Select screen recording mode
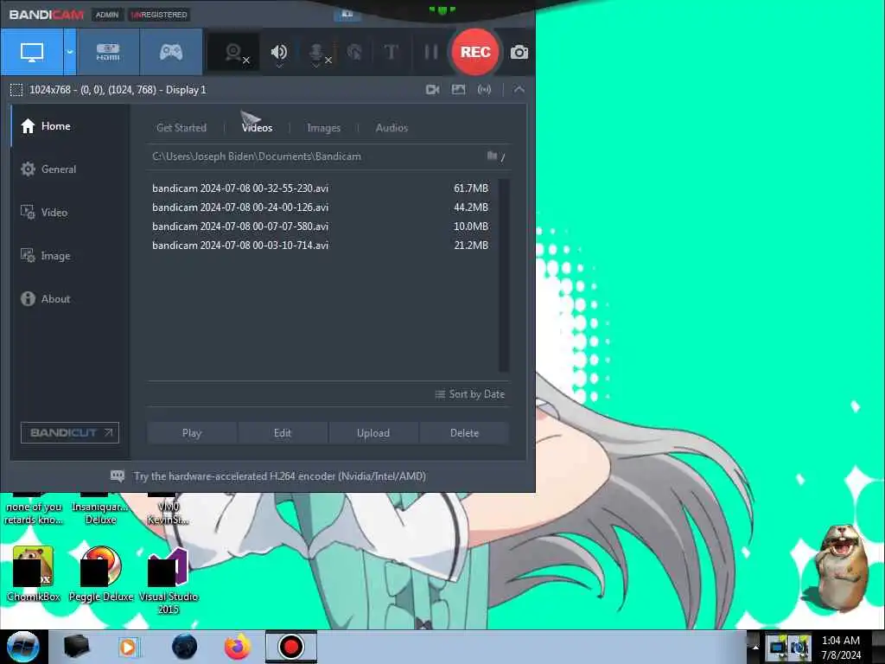 32,53
